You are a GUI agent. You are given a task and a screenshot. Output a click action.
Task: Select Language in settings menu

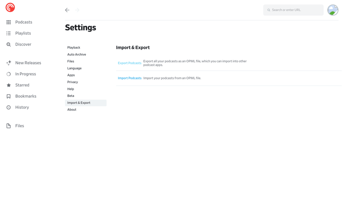[x=74, y=68]
